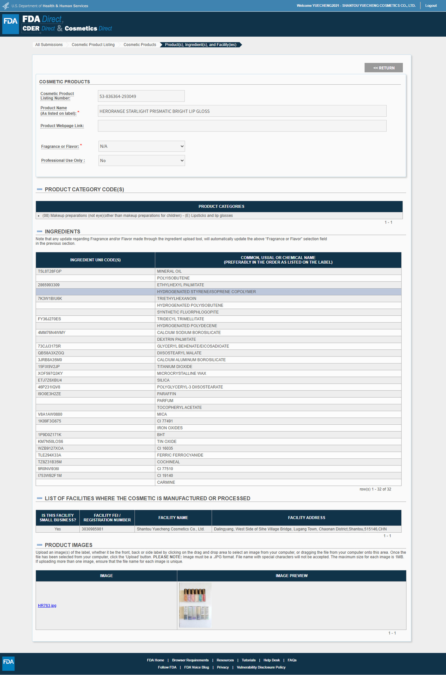The height and width of the screenshot is (675, 446).
Task: Select HYDROGENATED STYRENE/ISOPRENE COPOLYMER row
Action: click(218, 292)
